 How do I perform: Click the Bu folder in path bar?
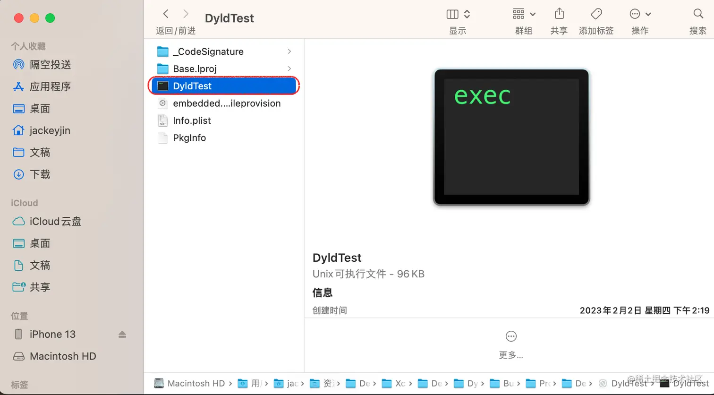click(x=501, y=383)
